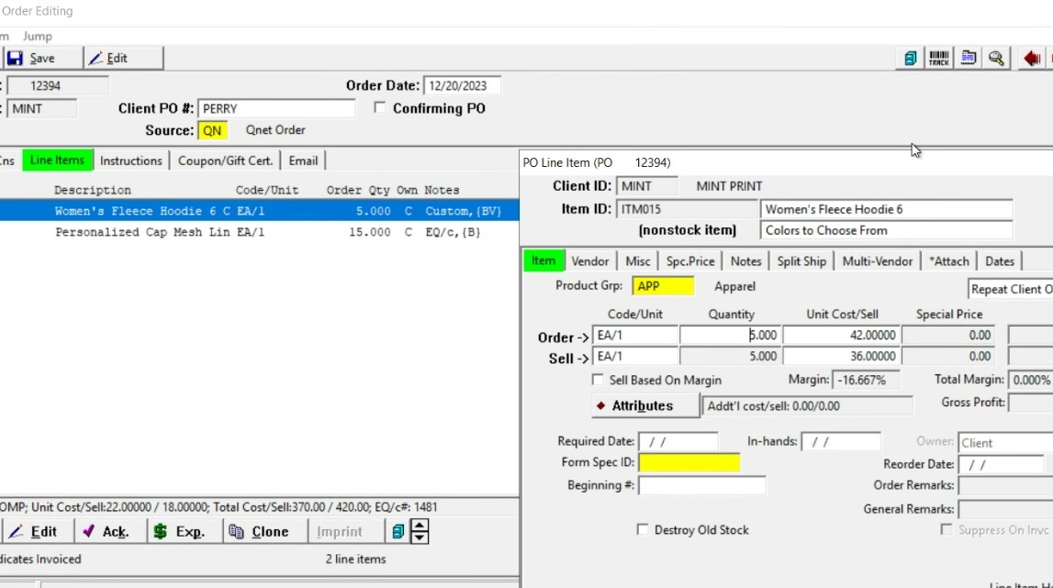This screenshot has width=1053, height=588.
Task: Select the Email tab
Action: coord(303,161)
